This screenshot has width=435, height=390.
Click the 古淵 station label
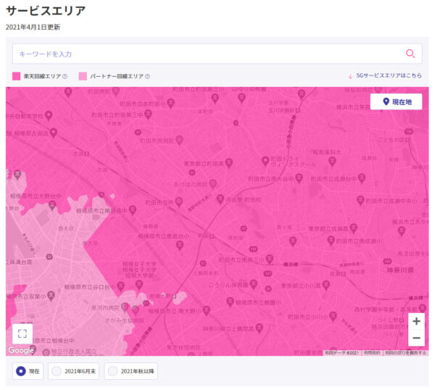point(80,154)
